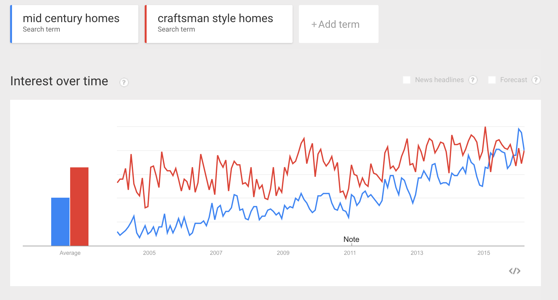Screen dimensions: 558x300
Task: Click the 2007 axis label
Action: point(216,253)
